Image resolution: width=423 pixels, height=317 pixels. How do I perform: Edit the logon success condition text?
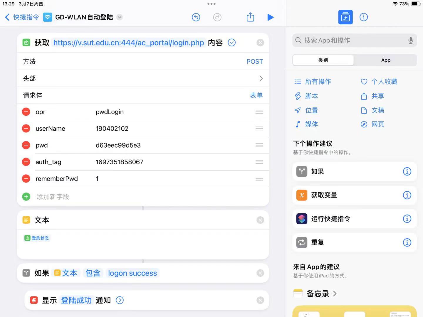pyautogui.click(x=132, y=273)
